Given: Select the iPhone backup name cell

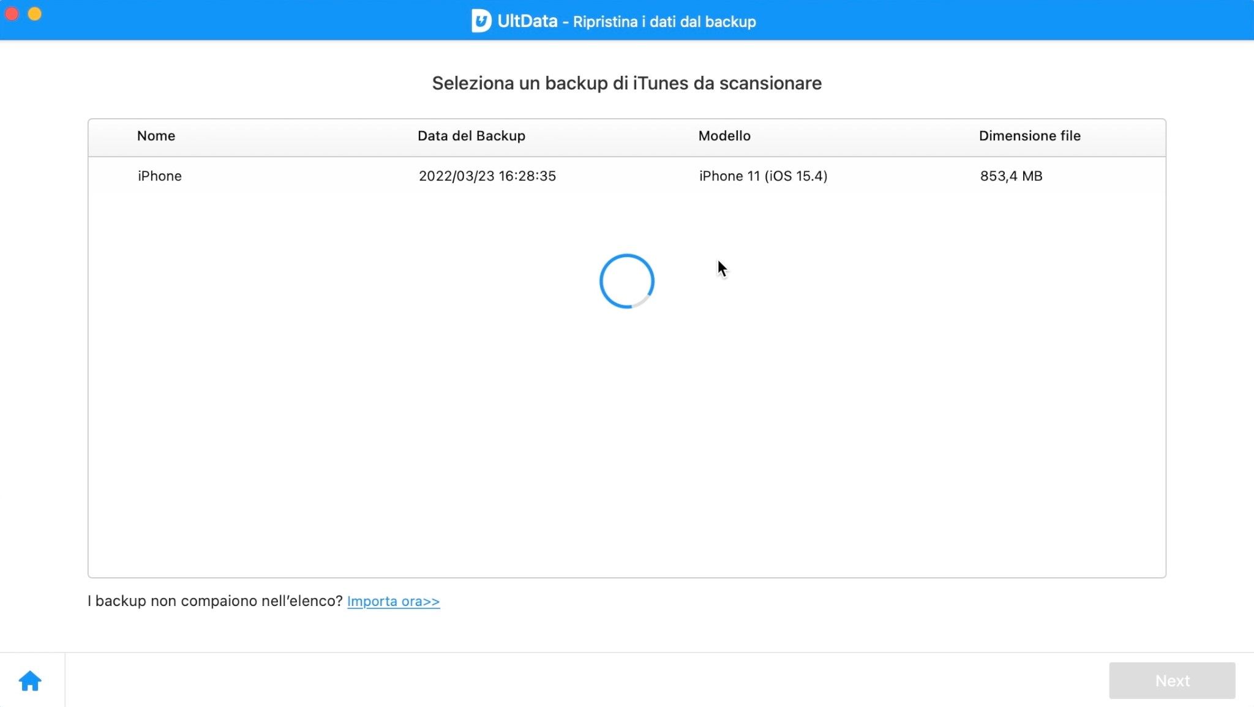Looking at the screenshot, I should click(160, 176).
